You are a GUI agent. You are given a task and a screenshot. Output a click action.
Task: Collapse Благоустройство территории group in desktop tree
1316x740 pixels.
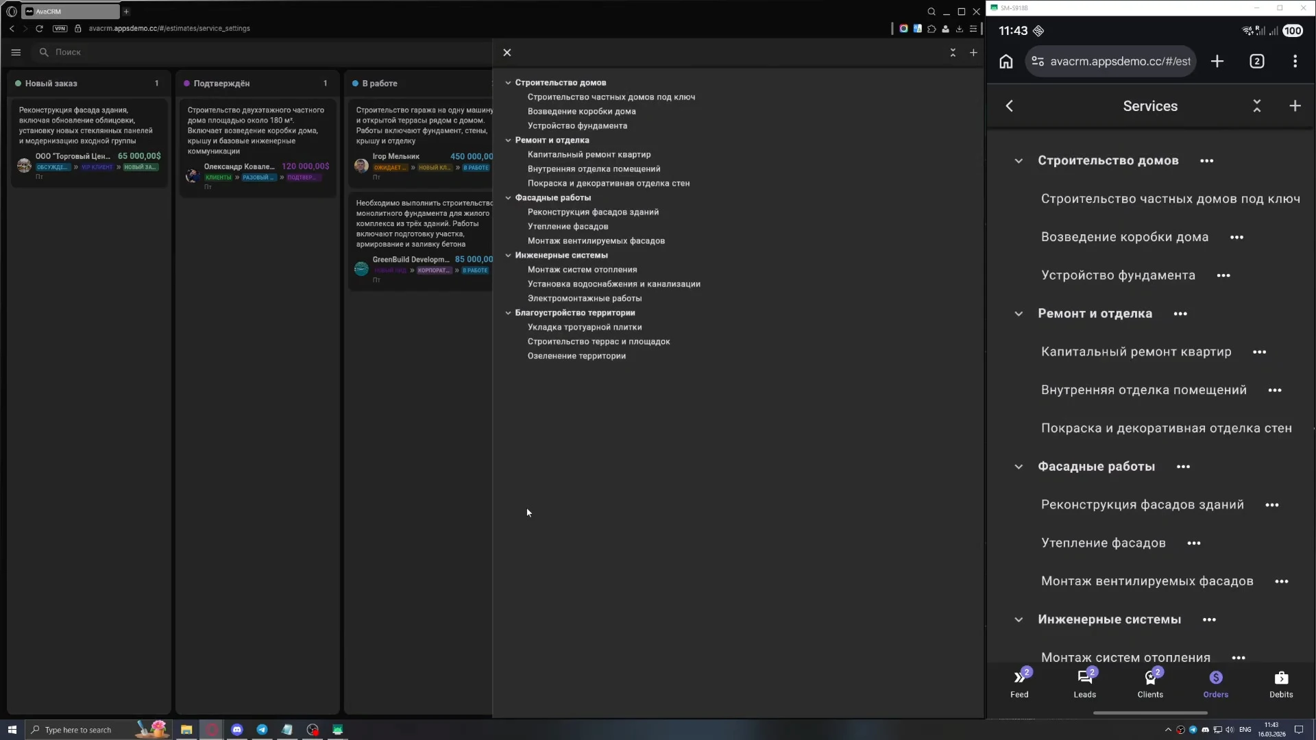coord(509,313)
